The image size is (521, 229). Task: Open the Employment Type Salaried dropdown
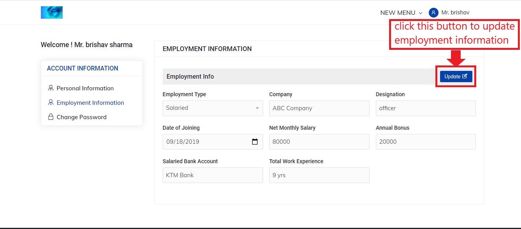(x=213, y=108)
